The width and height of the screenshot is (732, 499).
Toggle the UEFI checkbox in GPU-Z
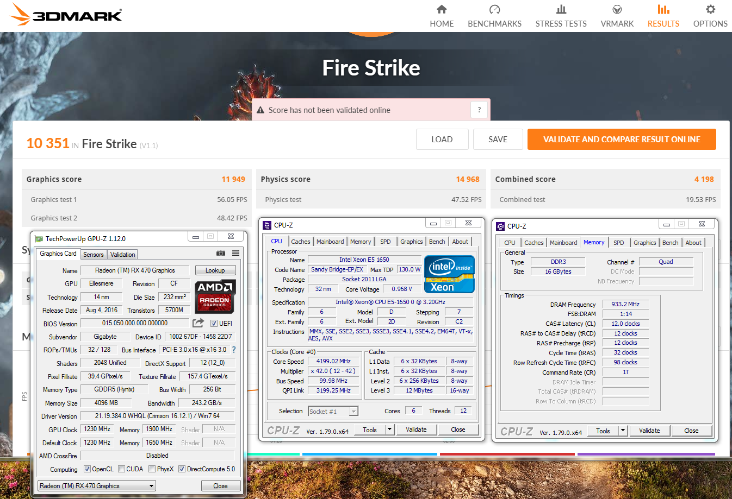coord(214,324)
